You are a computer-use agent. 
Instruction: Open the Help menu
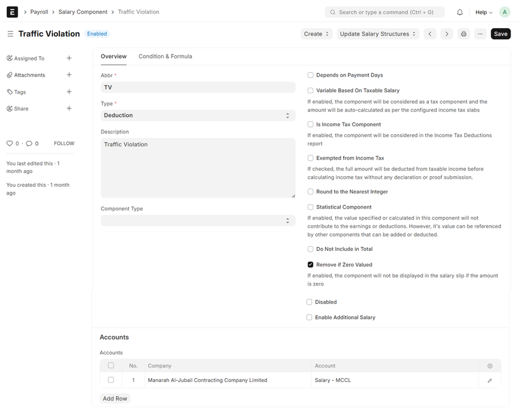pos(484,12)
